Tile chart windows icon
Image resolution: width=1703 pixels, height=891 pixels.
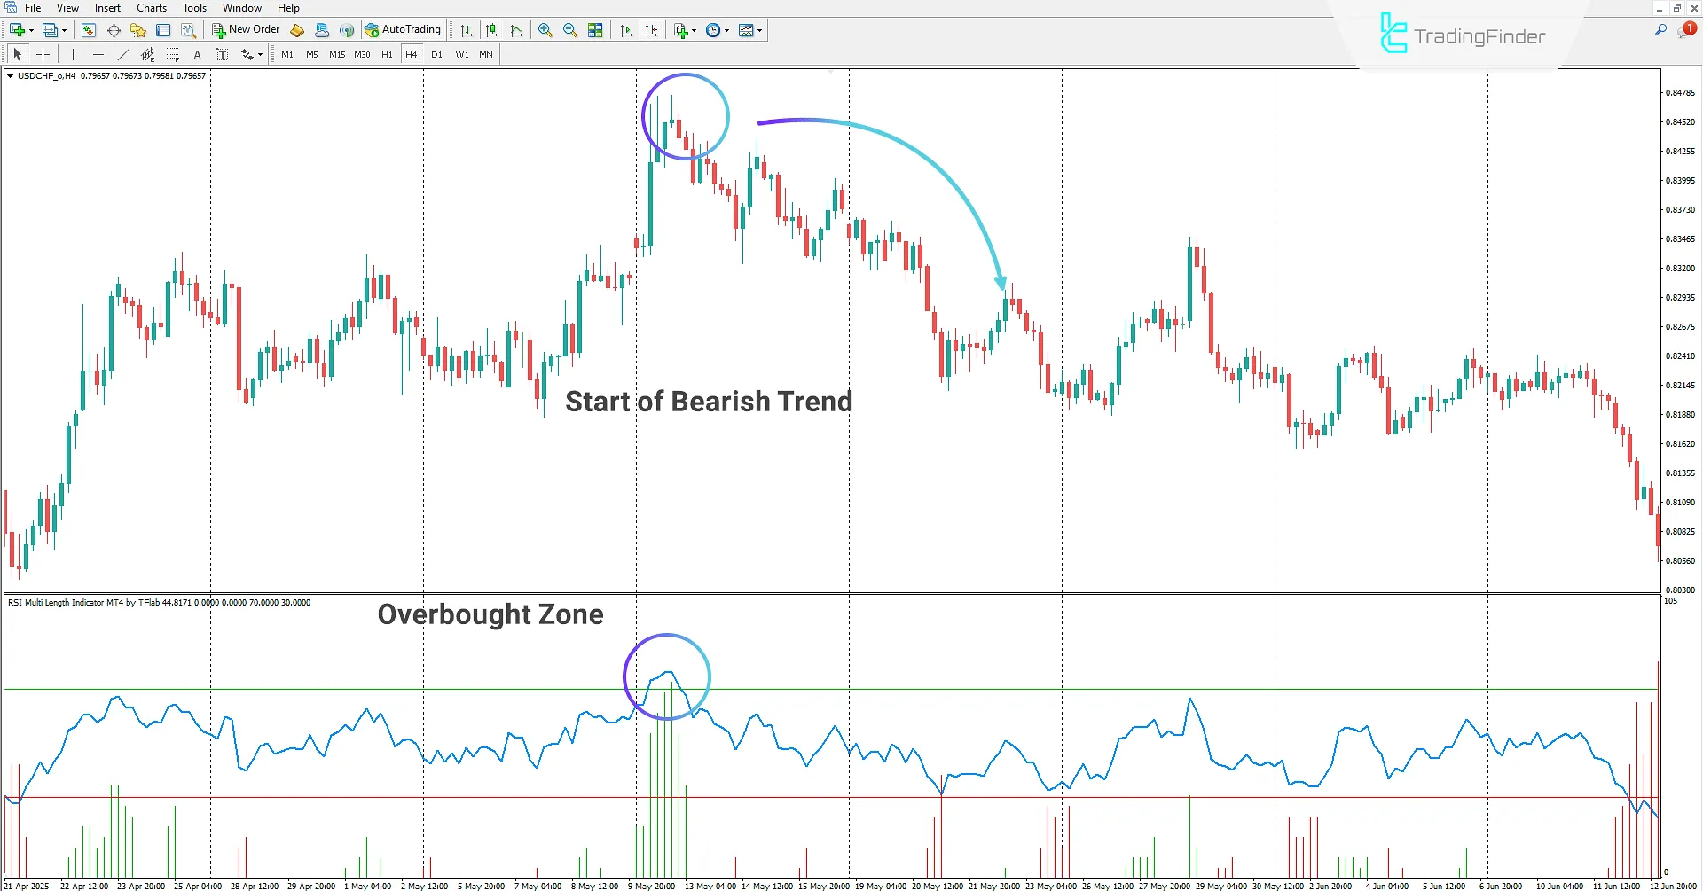pyautogui.click(x=595, y=30)
